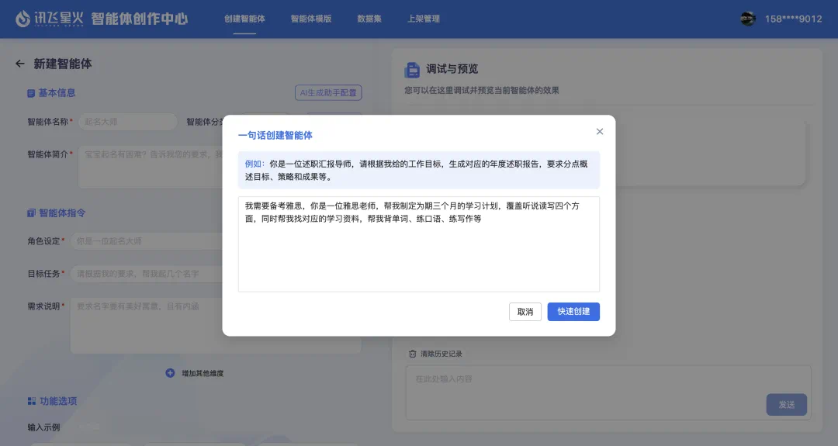The image size is (838, 446).
Task: Click the 功能选项 grid icon
Action: point(31,401)
